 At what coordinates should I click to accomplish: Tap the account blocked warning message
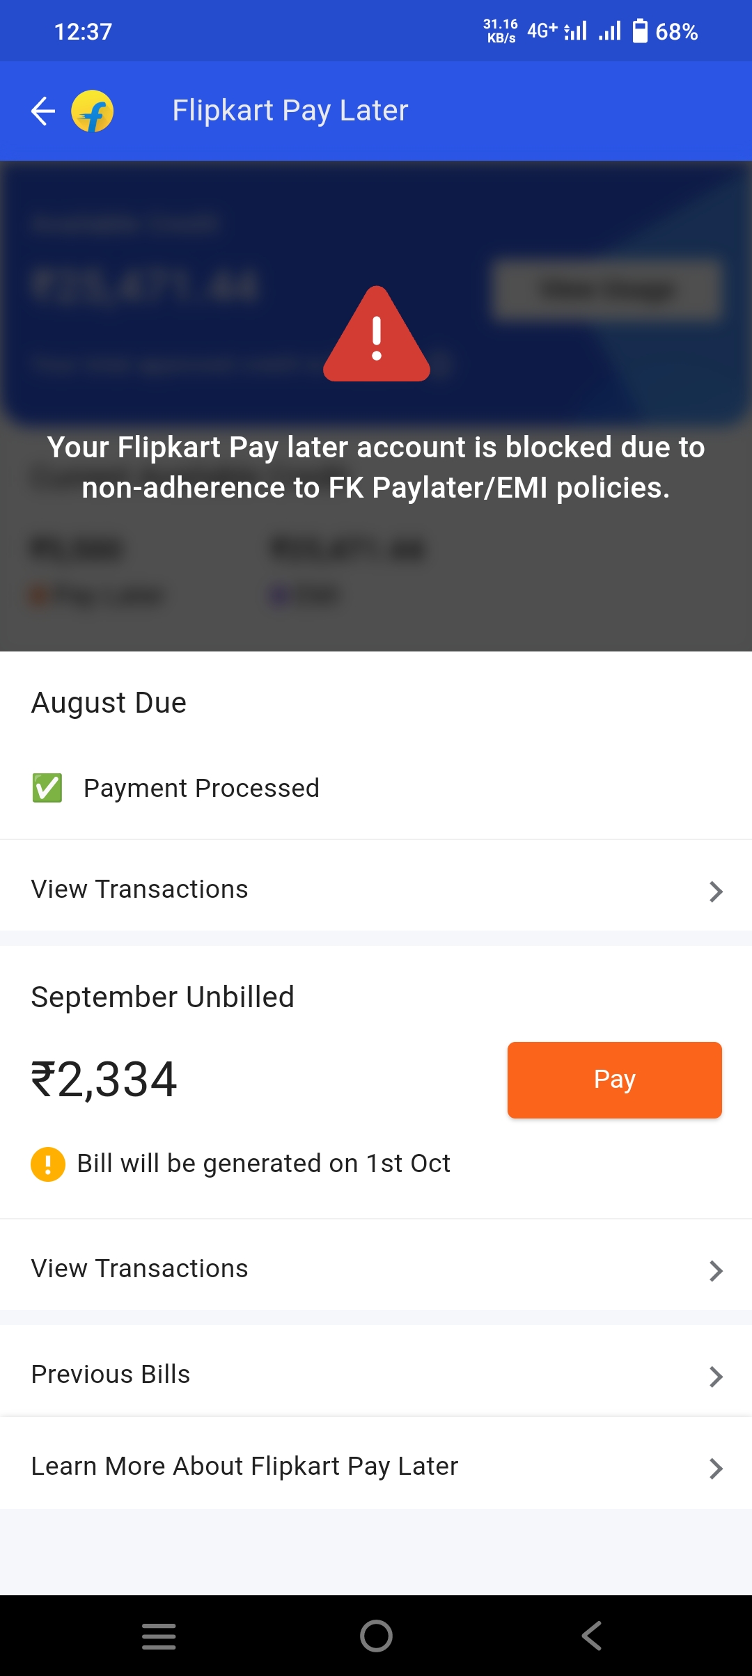(376, 467)
